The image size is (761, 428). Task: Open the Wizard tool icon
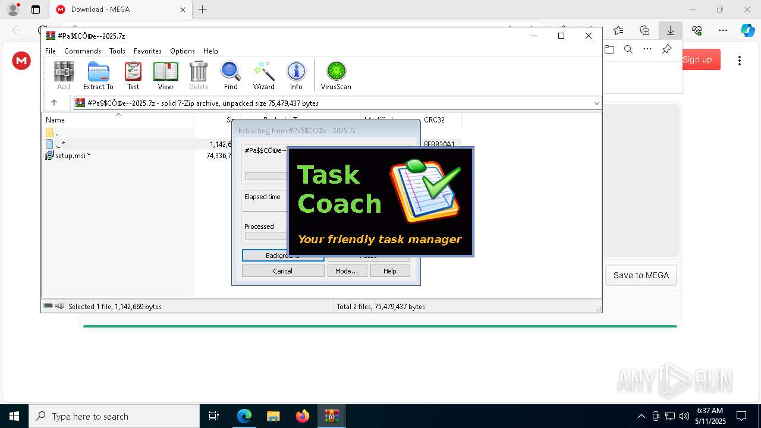point(263,75)
